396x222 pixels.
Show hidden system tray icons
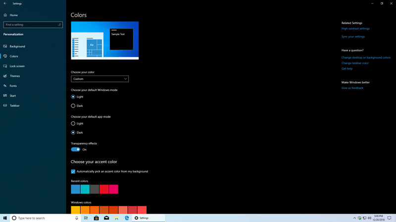(354, 218)
